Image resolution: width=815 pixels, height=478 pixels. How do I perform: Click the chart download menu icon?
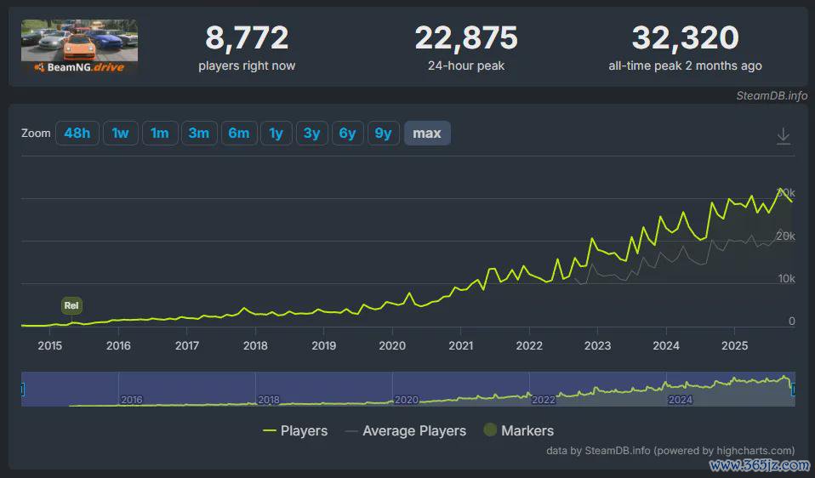(x=784, y=136)
